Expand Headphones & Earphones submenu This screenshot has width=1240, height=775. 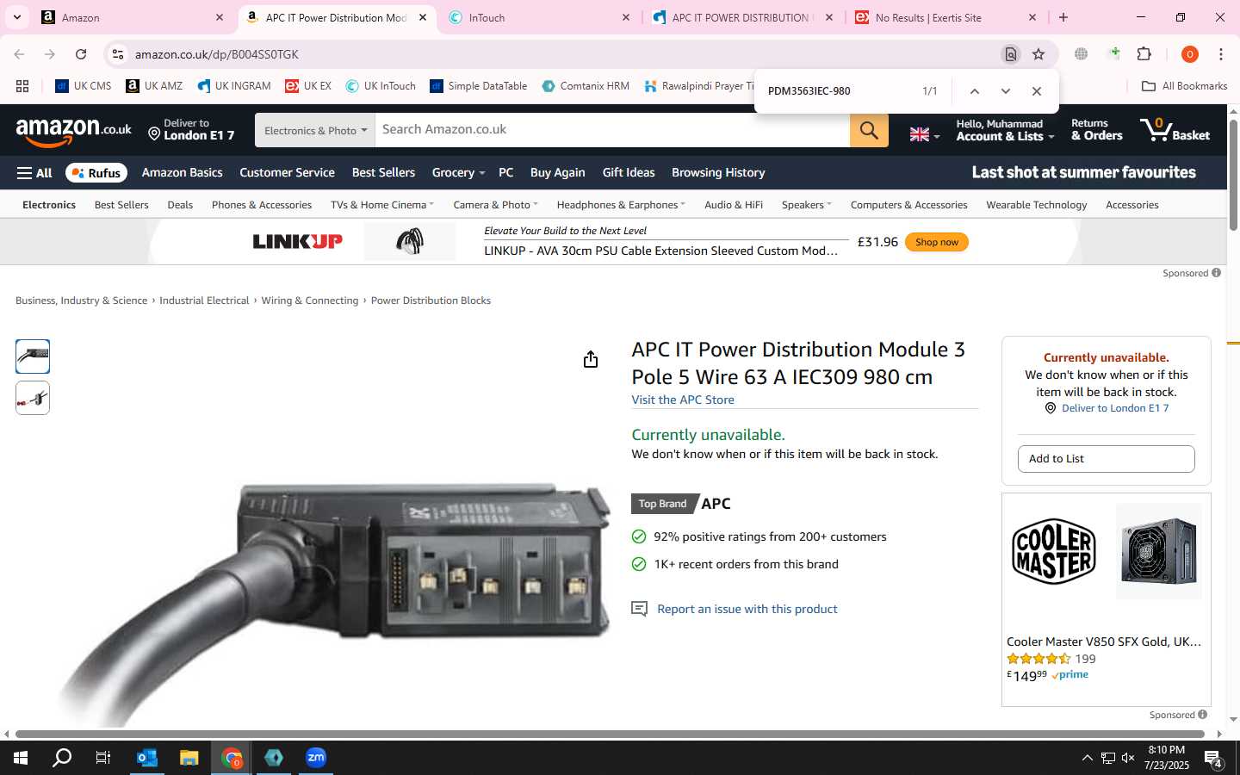tap(621, 205)
